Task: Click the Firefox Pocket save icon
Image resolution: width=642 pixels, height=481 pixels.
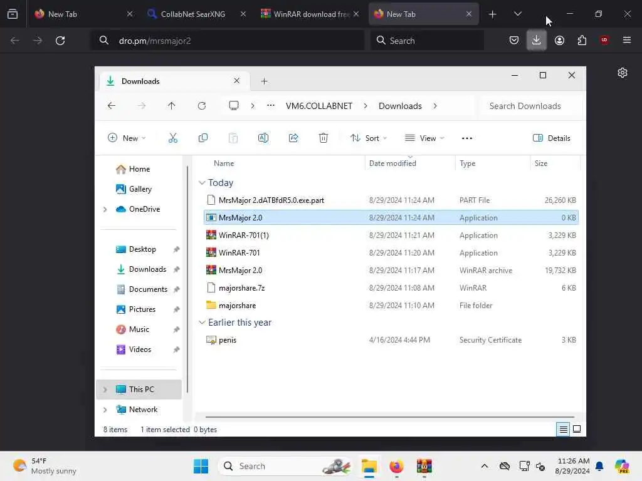Action: (x=514, y=41)
